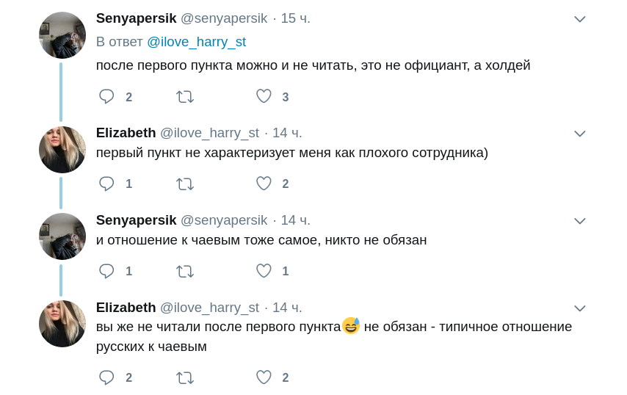Retweet Elizabeth's last tweet about типичное отношение
Image resolution: width=627 pixels, height=395 pixels.
tap(185, 377)
